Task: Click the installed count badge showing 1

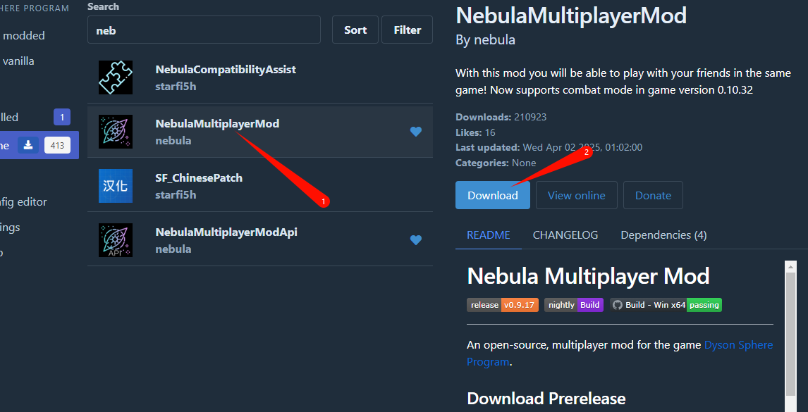Action: point(62,118)
